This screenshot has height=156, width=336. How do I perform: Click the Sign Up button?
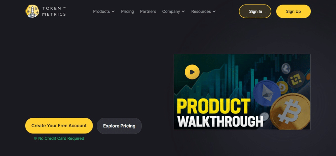(x=293, y=11)
